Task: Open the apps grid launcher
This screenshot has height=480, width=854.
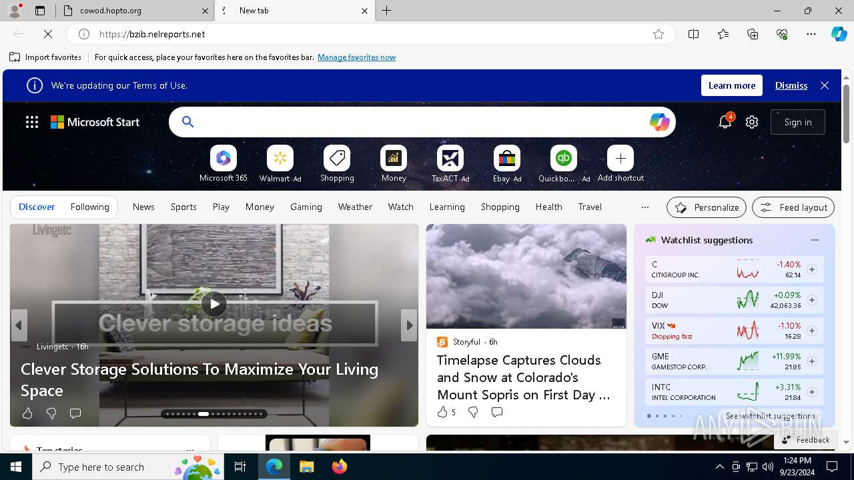Action: pyautogui.click(x=32, y=122)
